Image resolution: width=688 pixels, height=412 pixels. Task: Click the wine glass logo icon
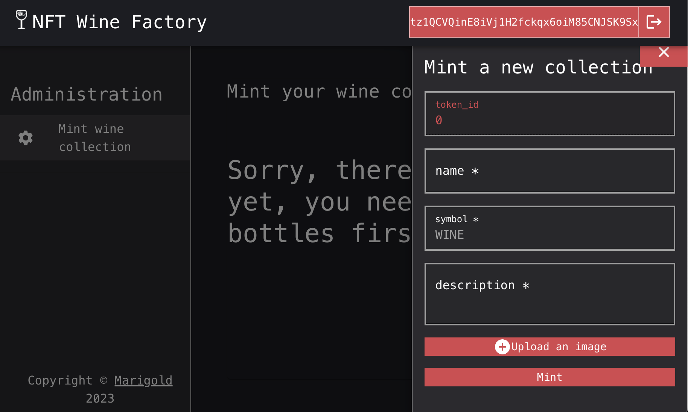point(21,20)
